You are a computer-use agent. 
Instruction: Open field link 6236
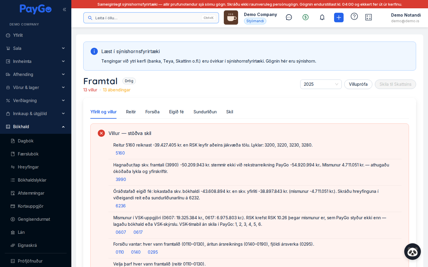click(x=121, y=206)
